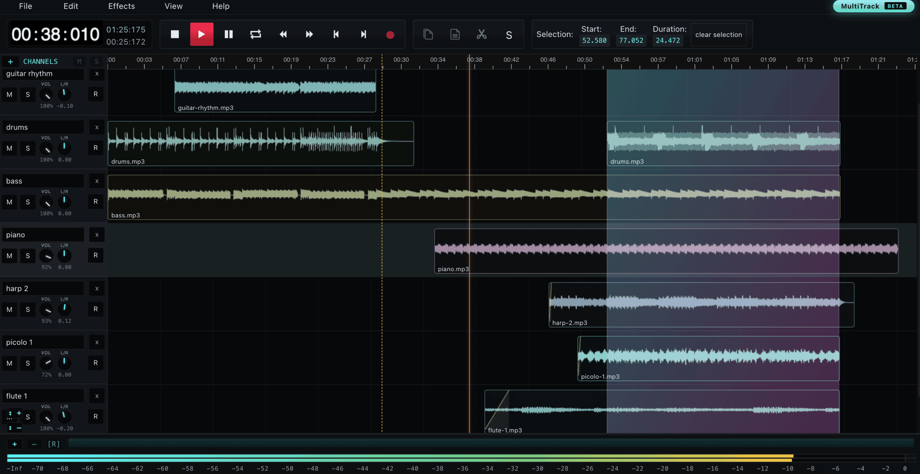Click the copy clip icon
920x474 pixels.
pos(428,34)
